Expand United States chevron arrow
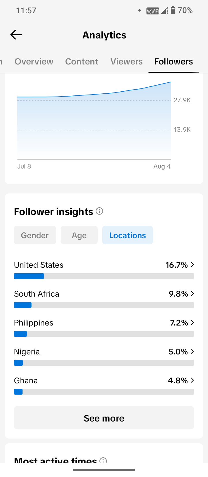The height and width of the screenshot is (477, 208). [192, 265]
